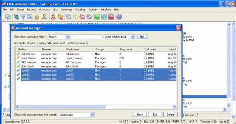The height and width of the screenshot is (124, 236).
Task: Click the green square toolbar button
Action: tap(97, 17)
